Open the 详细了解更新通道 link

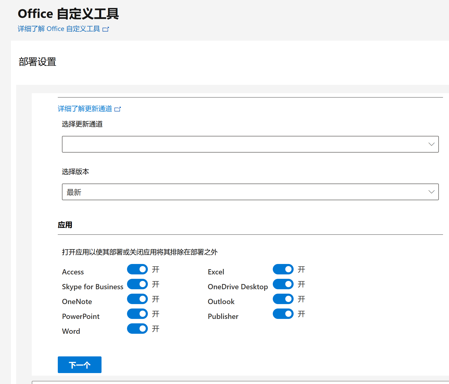click(x=85, y=109)
